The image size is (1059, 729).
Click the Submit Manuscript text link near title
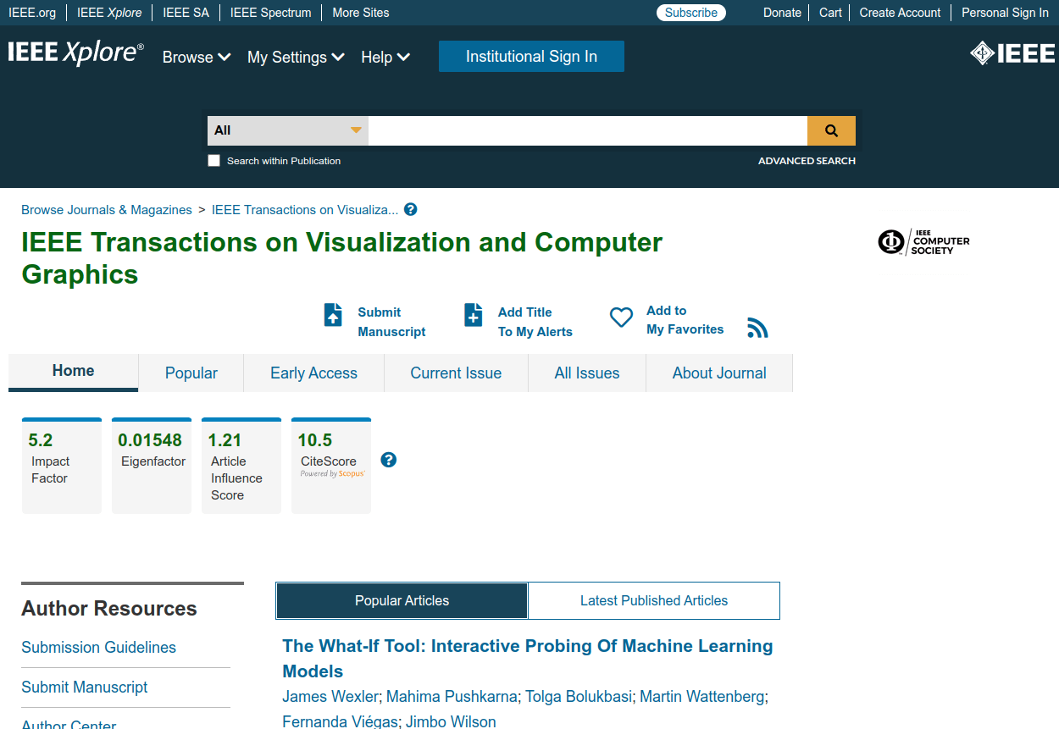point(391,322)
